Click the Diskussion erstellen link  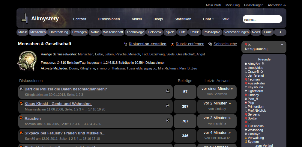pos(148,44)
